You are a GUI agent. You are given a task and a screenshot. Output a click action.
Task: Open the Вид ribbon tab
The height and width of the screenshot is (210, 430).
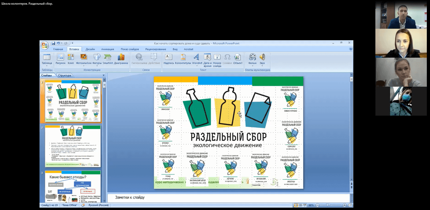point(175,49)
